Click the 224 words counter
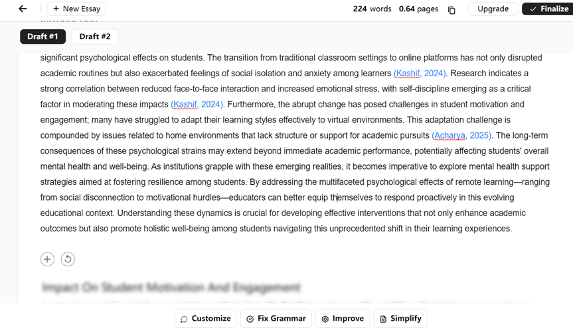573x328 pixels. tap(372, 9)
